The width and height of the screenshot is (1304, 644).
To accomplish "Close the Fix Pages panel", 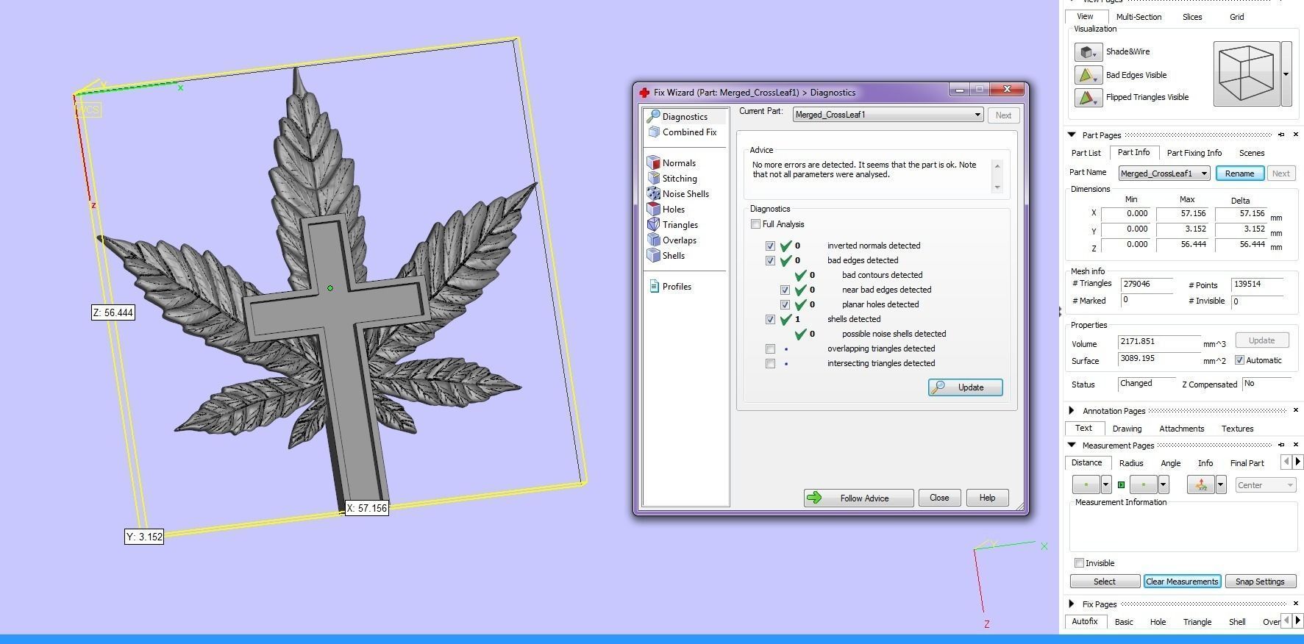I will click(x=1296, y=604).
